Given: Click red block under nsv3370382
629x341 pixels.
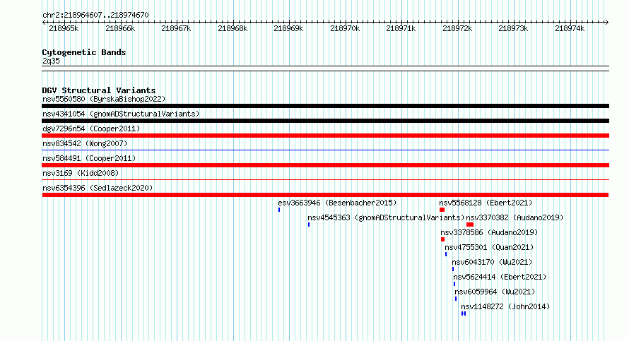Looking at the screenshot, I should (470, 225).
